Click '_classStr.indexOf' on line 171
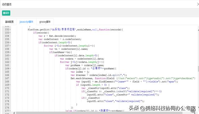 (x=114, y=91)
